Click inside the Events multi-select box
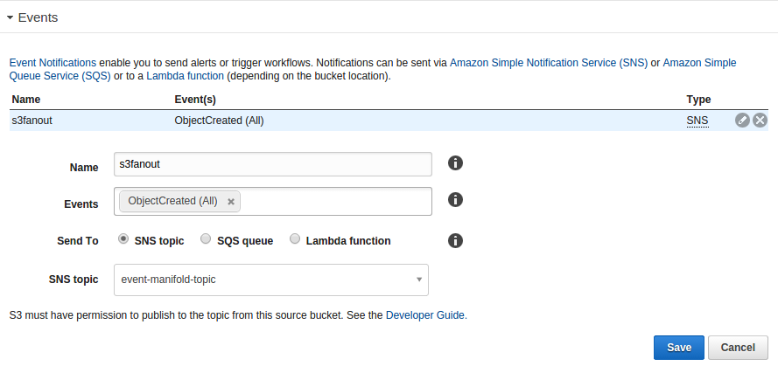Screen dimensions: 778x366 [x=335, y=201]
